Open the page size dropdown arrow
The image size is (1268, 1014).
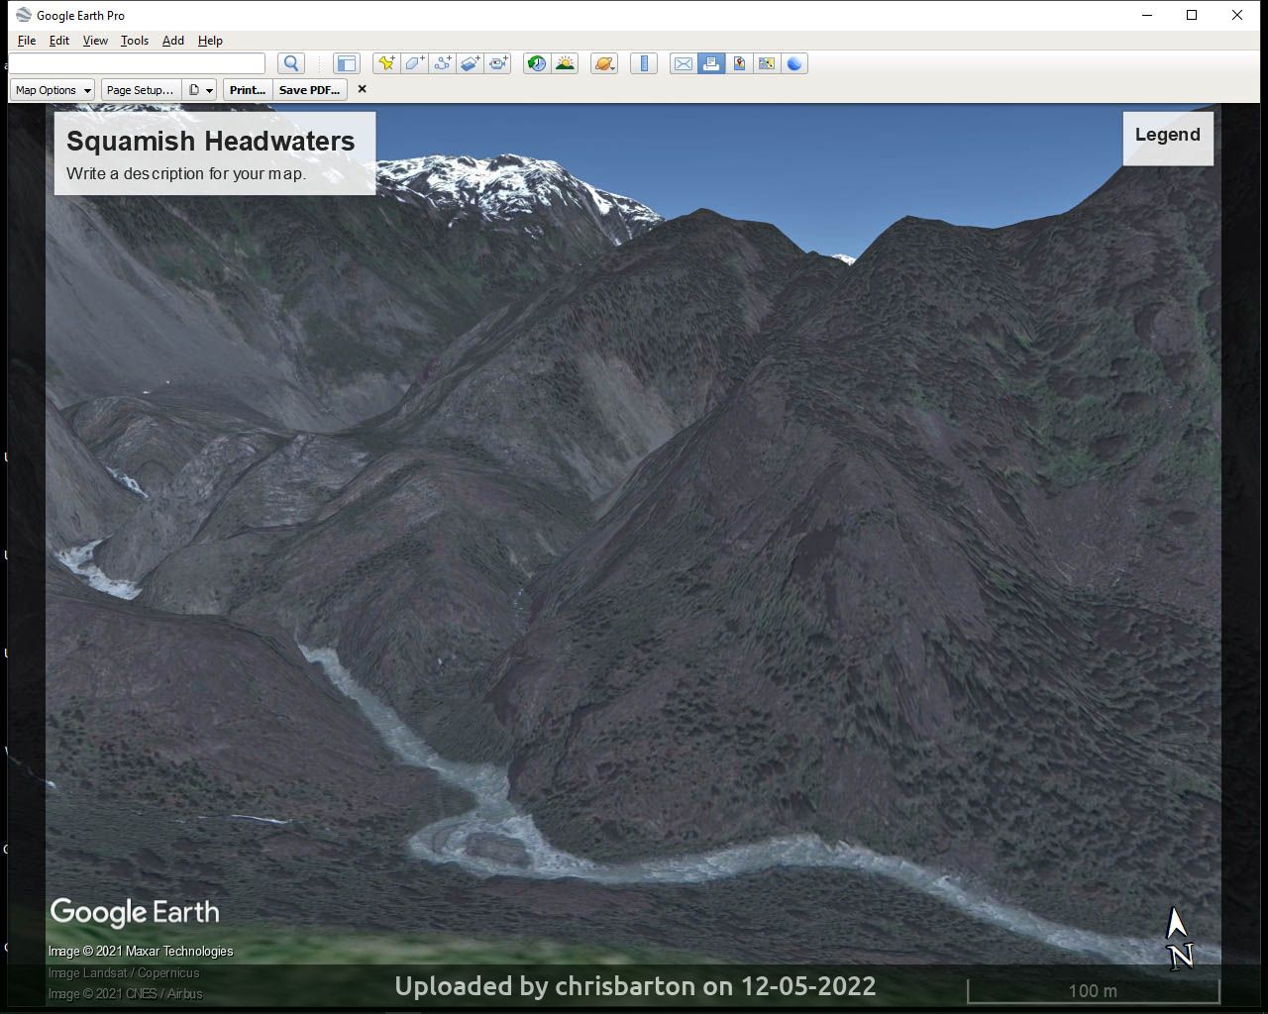click(x=209, y=90)
